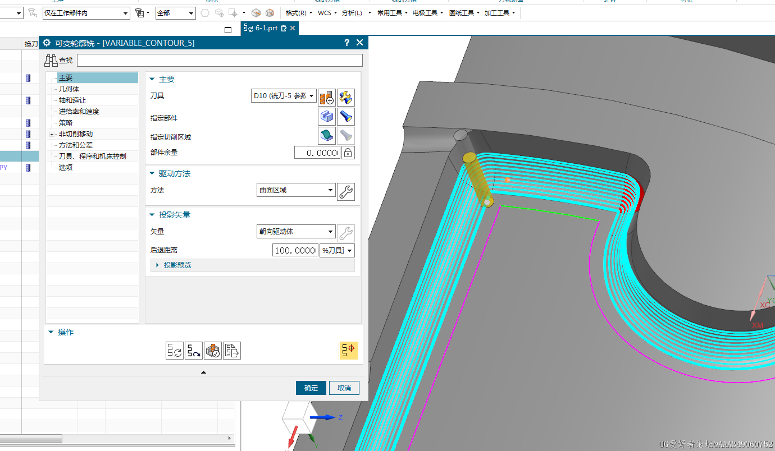Open the drive method dropdown 曲面区域
The height and width of the screenshot is (451, 775).
point(296,190)
